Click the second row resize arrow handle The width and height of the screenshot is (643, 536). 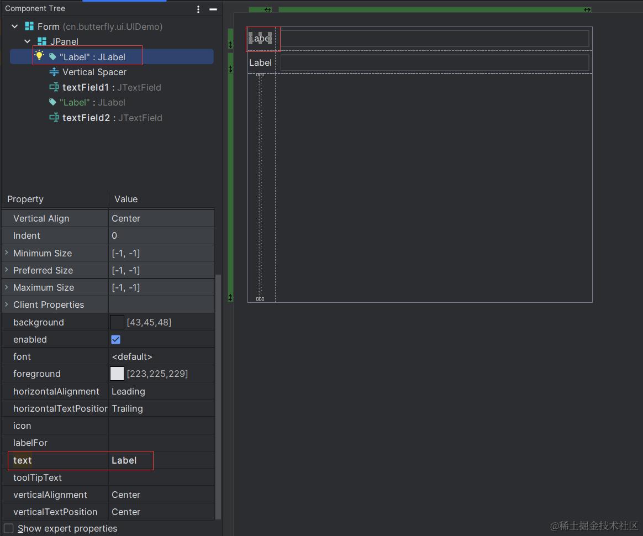point(230,69)
